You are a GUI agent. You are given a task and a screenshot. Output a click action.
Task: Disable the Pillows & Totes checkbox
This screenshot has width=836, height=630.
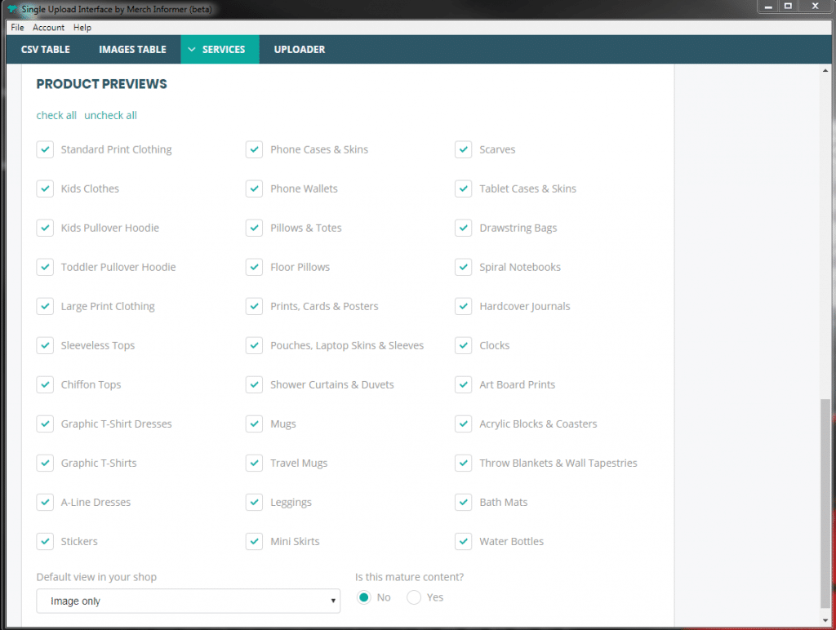[255, 228]
